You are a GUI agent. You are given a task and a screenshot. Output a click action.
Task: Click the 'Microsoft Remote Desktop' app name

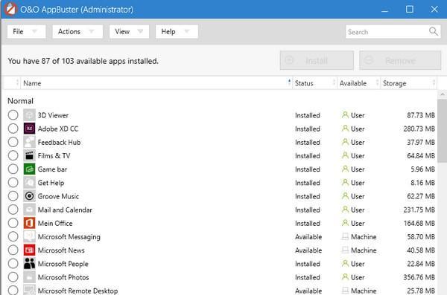[x=77, y=291]
